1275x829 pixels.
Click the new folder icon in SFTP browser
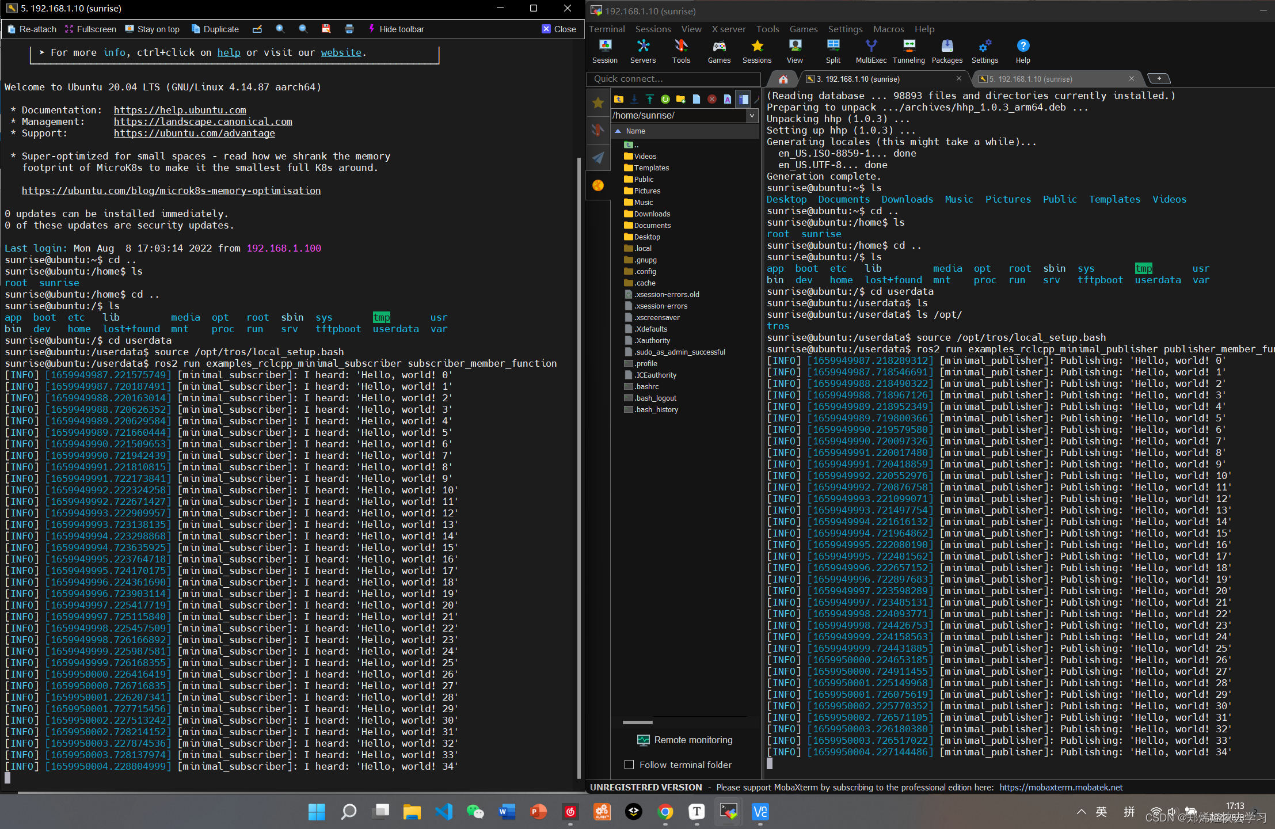coord(680,99)
